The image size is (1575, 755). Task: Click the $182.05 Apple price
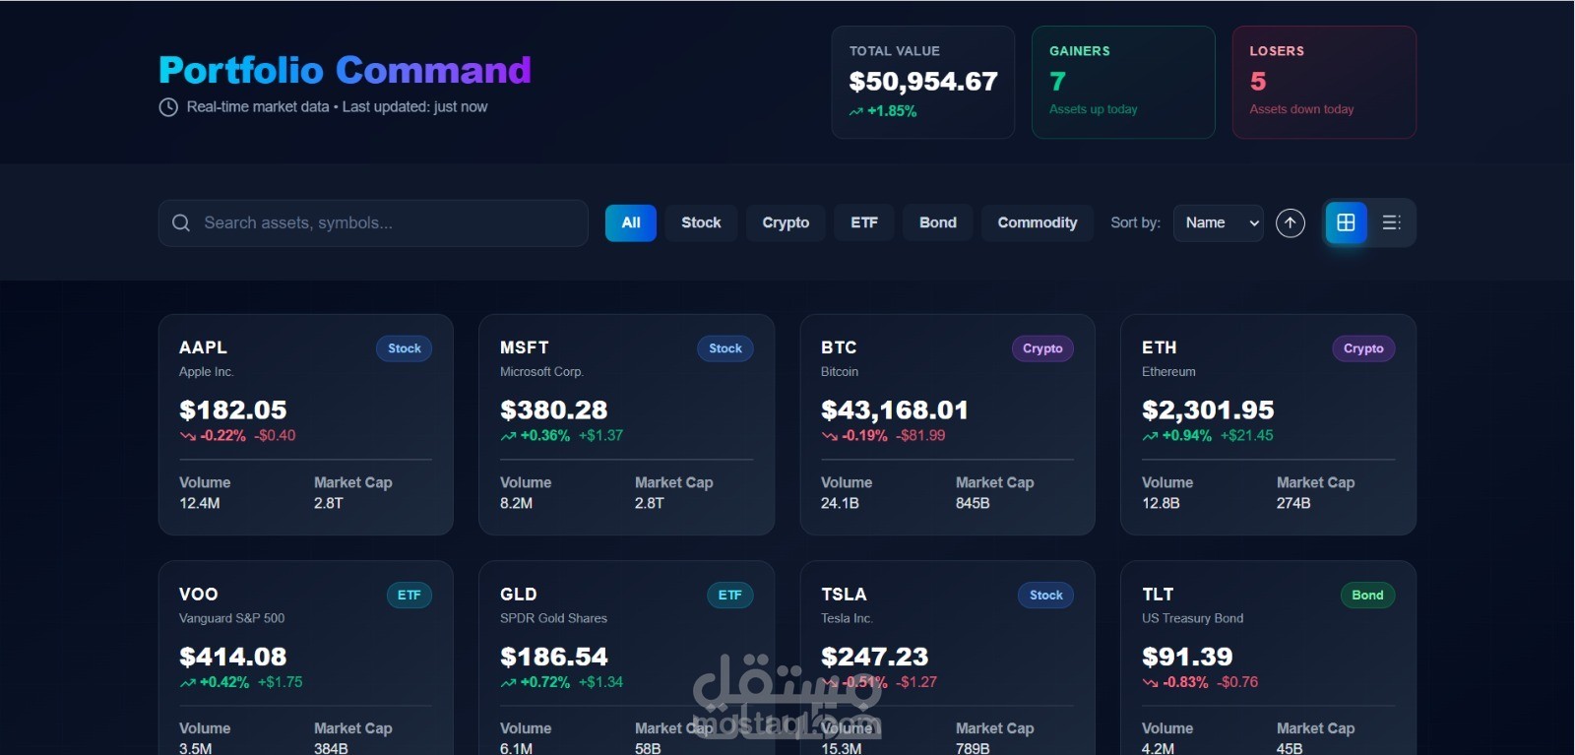(x=233, y=409)
